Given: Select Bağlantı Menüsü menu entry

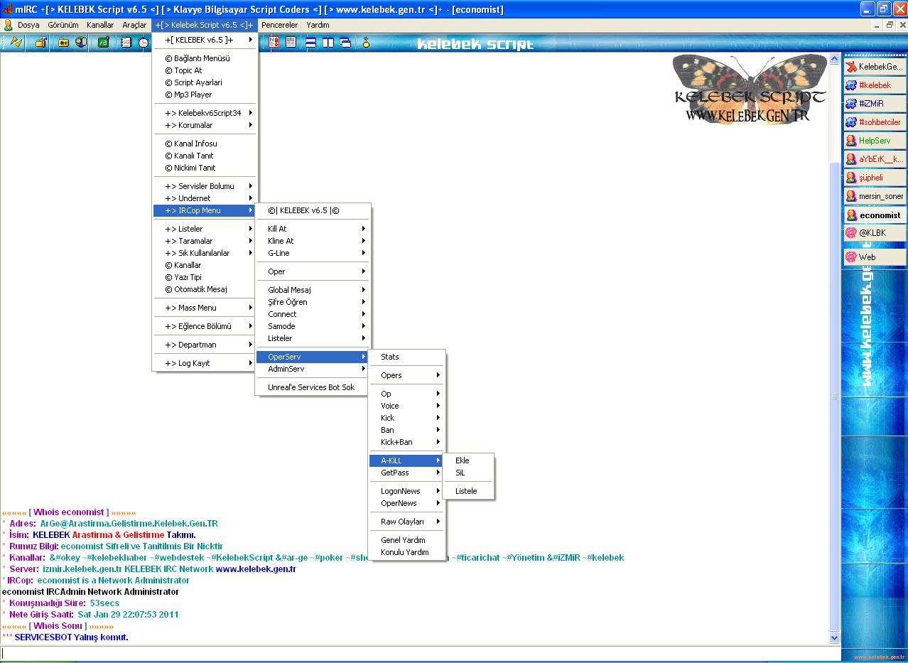Looking at the screenshot, I should click(205, 58).
